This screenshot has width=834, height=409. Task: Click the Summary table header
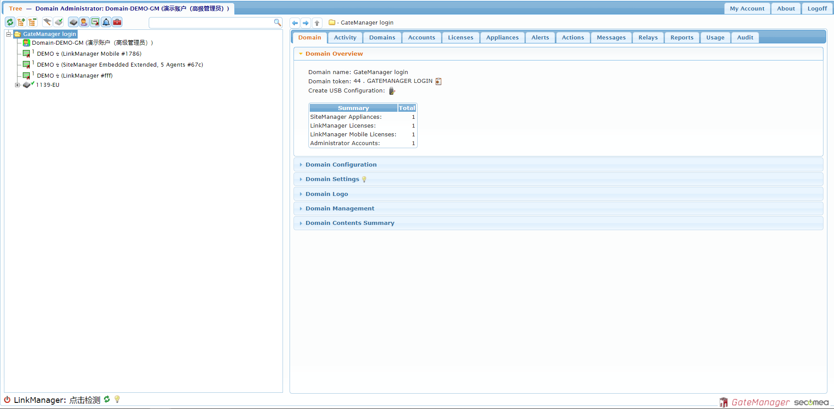coord(353,108)
